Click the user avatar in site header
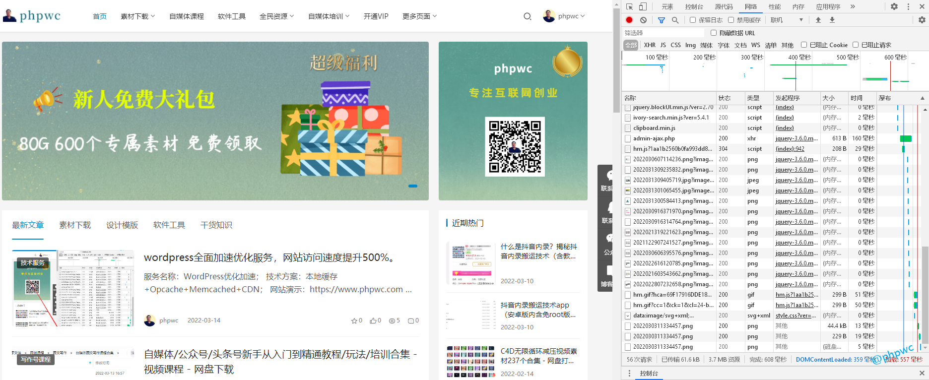Image resolution: width=929 pixels, height=380 pixels. (x=549, y=16)
